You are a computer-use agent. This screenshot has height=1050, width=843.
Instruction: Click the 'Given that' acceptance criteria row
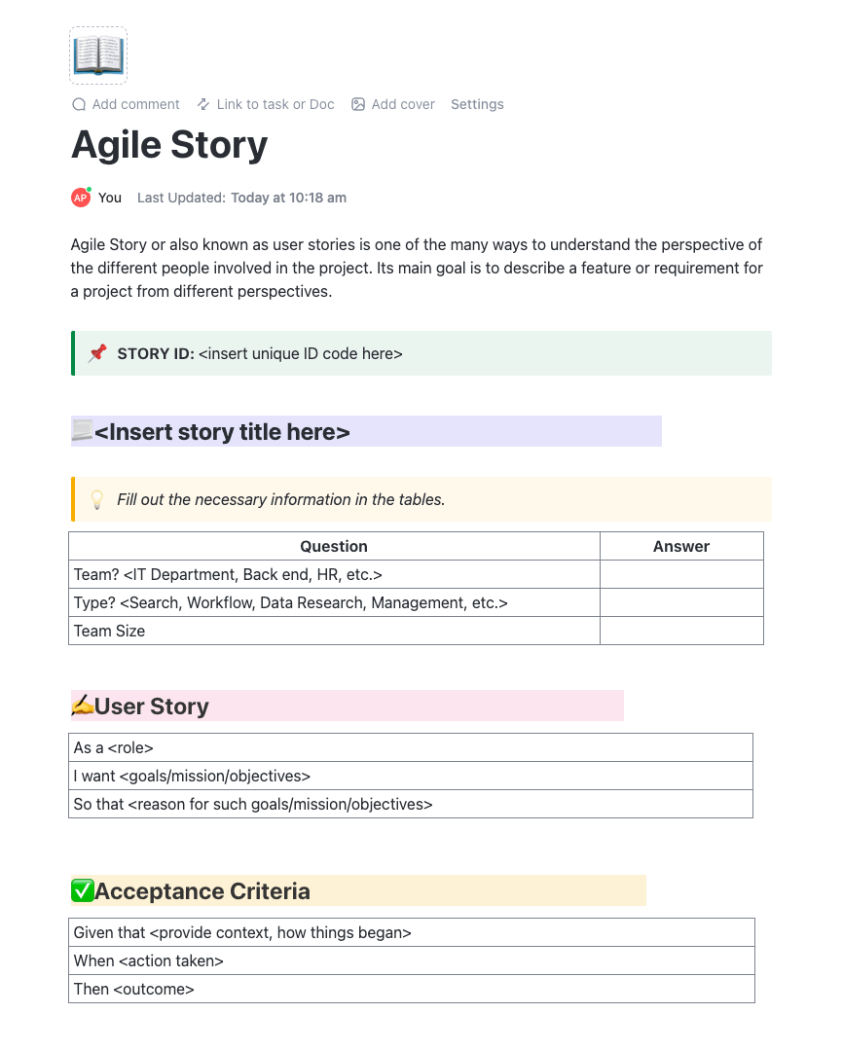[411, 932]
